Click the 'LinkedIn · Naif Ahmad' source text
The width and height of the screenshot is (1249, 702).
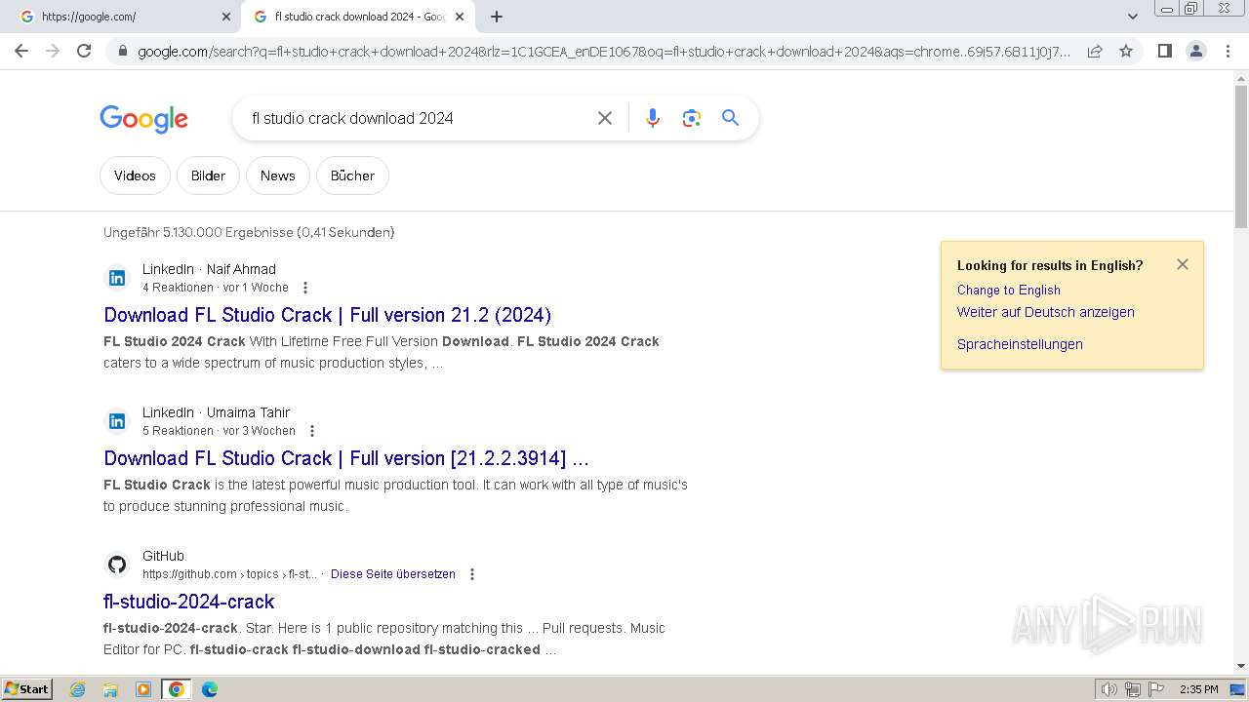[209, 269]
